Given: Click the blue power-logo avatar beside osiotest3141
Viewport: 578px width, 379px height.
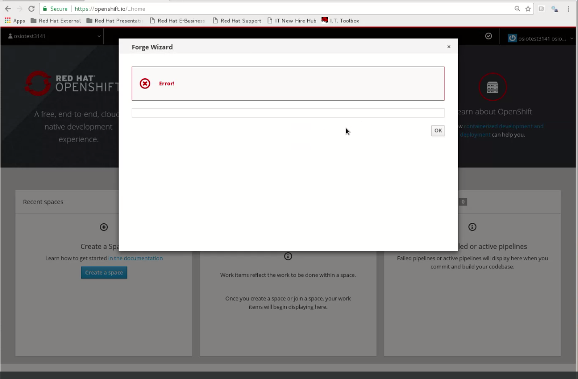Looking at the screenshot, I should pyautogui.click(x=514, y=38).
